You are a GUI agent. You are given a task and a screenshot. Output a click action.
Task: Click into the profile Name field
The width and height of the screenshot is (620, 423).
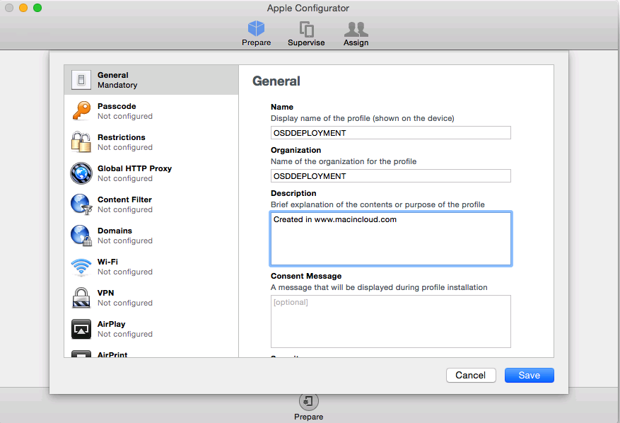click(390, 133)
